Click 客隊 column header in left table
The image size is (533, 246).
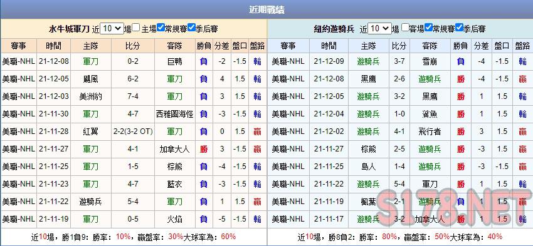pyautogui.click(x=175, y=46)
